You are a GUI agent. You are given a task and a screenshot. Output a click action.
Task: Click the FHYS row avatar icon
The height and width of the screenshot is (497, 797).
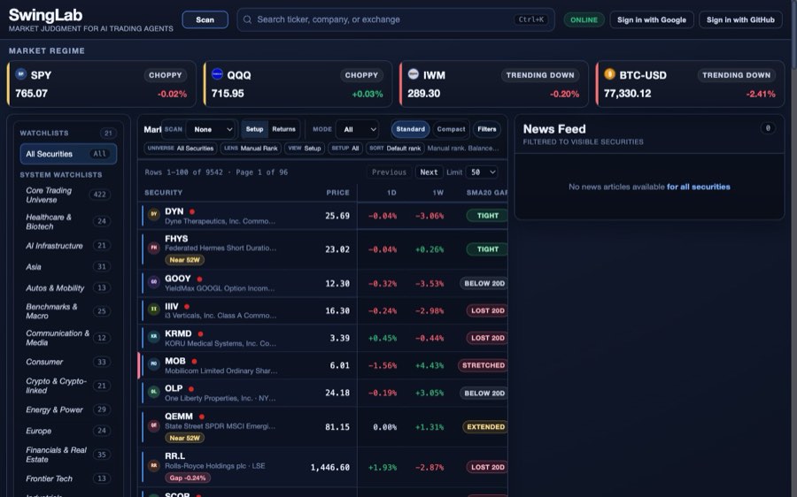pos(153,248)
